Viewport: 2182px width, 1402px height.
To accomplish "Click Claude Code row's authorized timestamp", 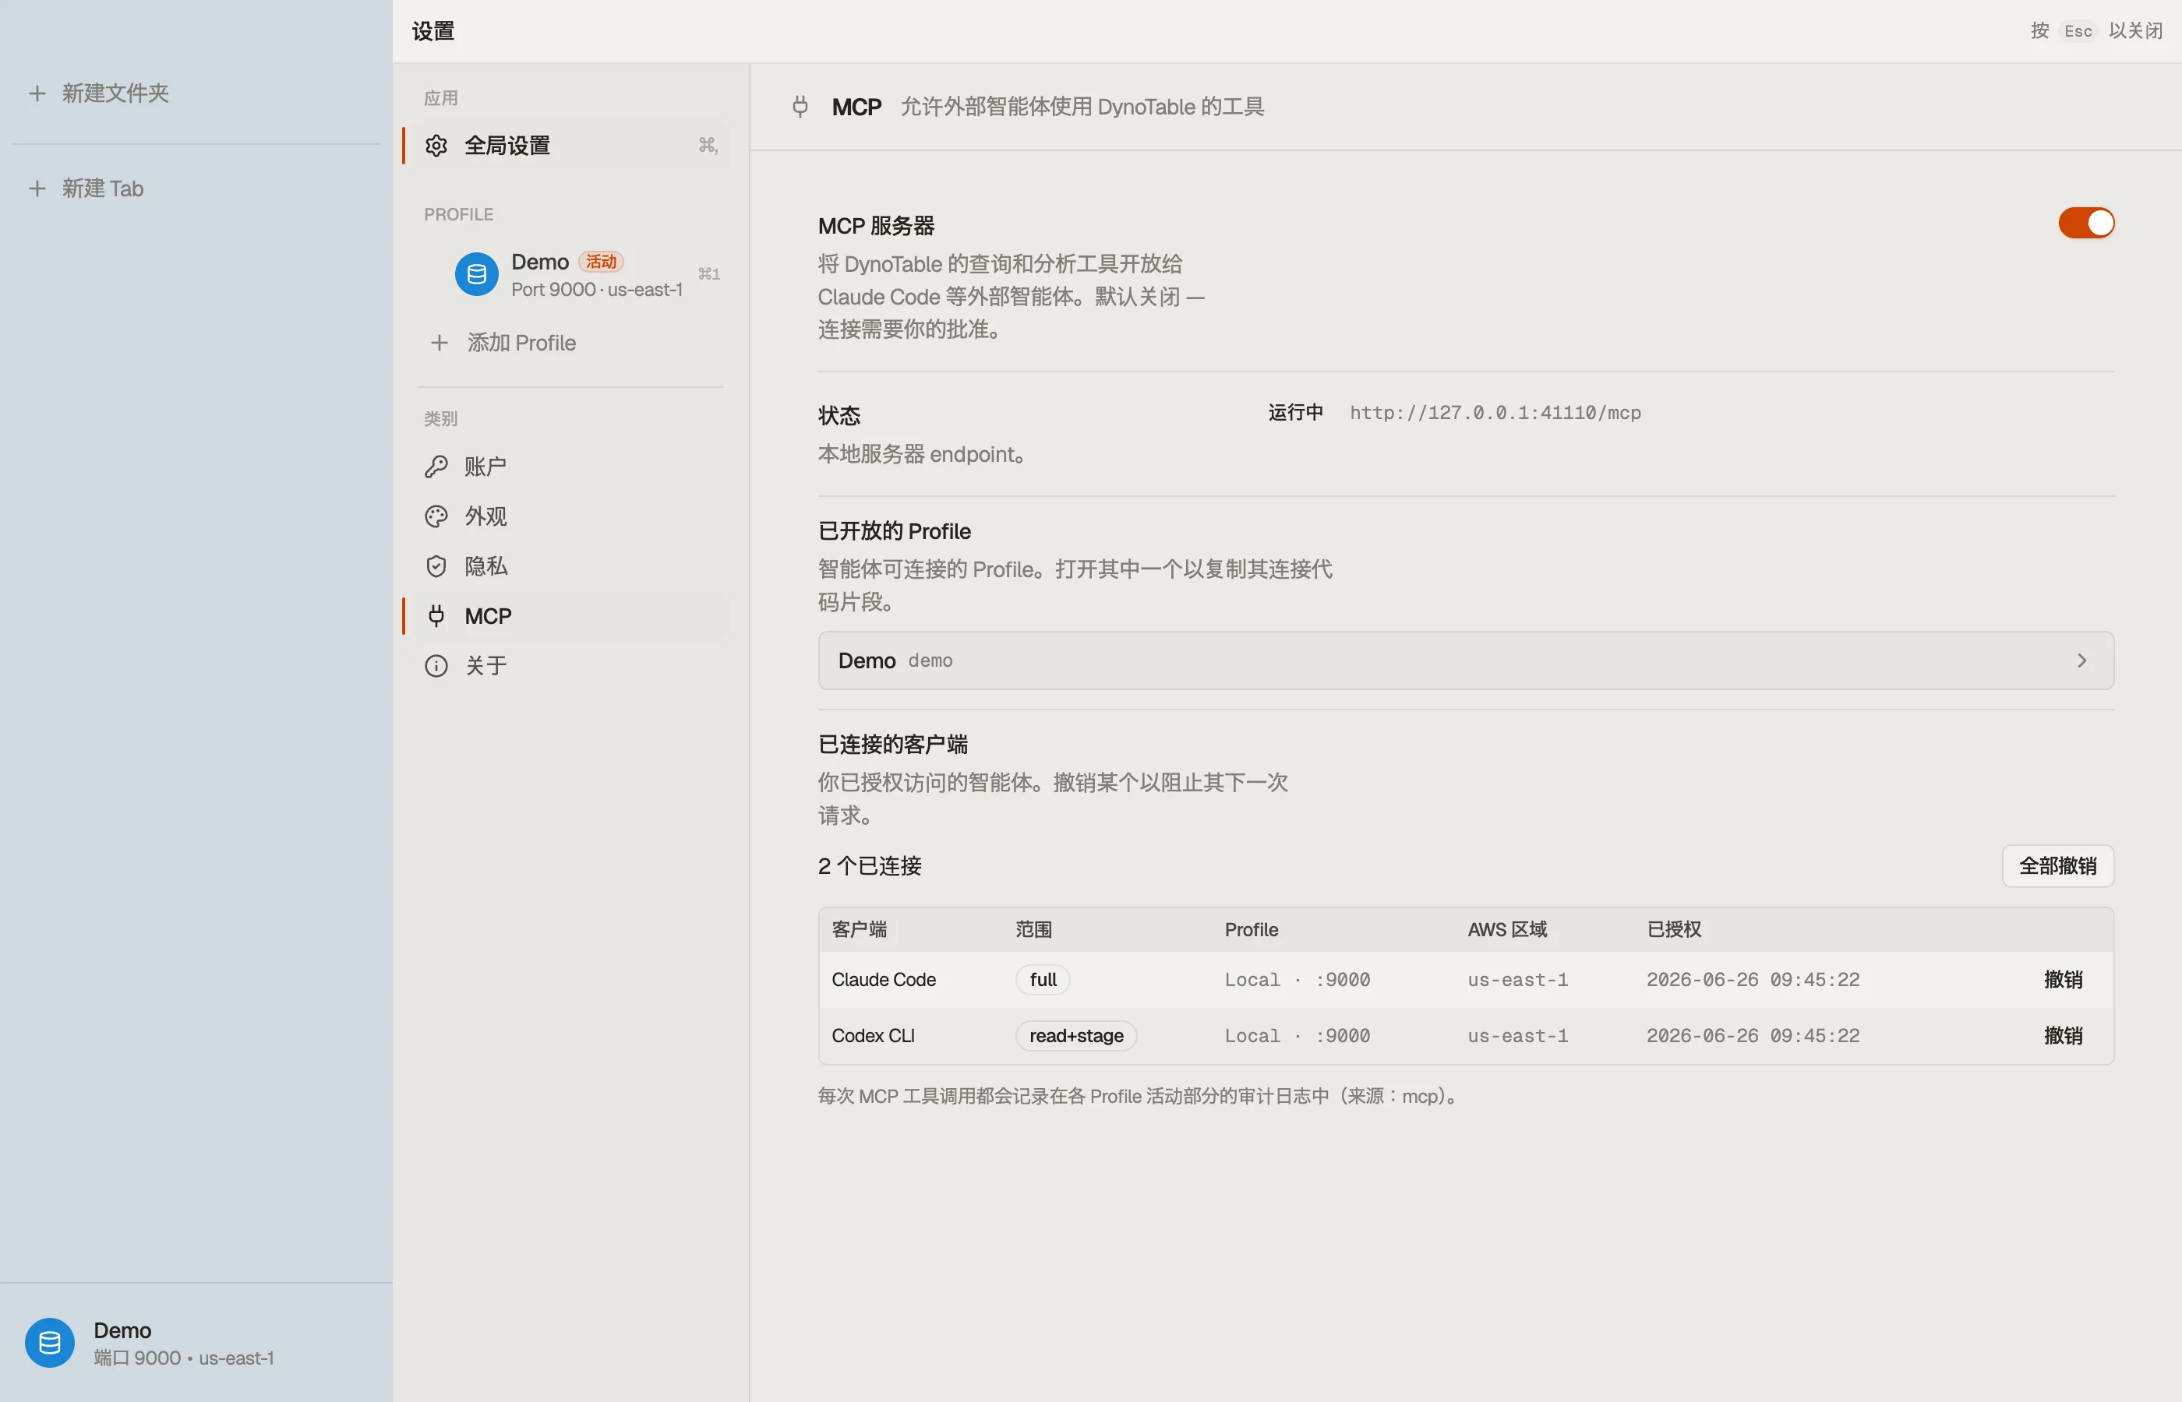I will tap(1753, 980).
